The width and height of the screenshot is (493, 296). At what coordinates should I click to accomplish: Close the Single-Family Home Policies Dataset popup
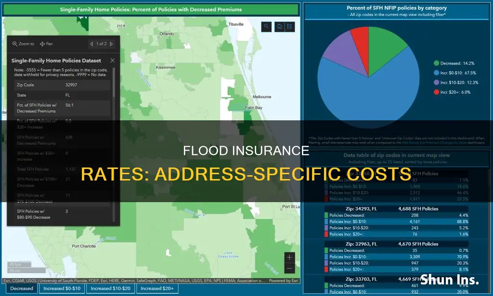click(x=112, y=60)
